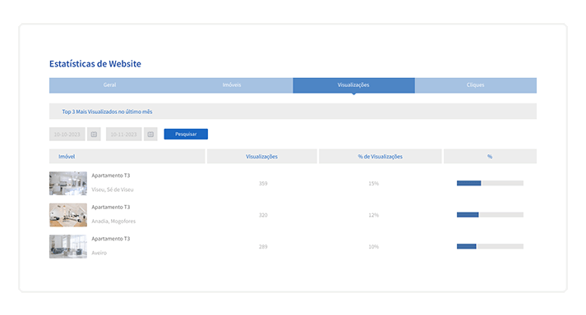Click the 12% percentage value

(x=374, y=216)
